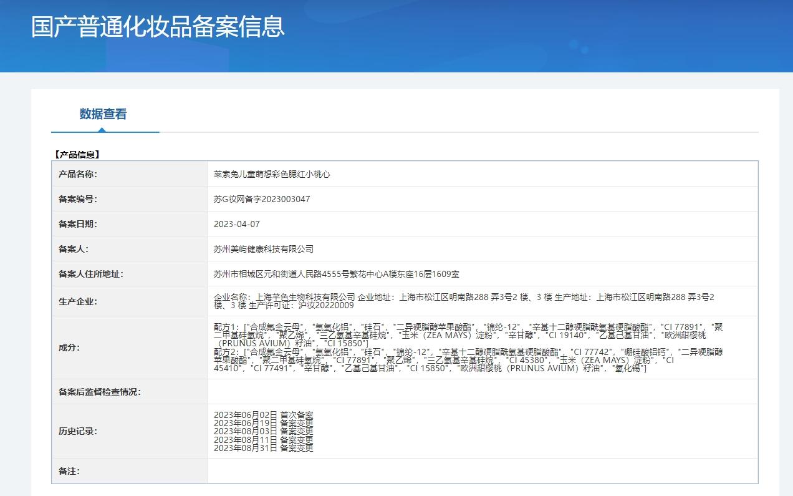This screenshot has width=793, height=496.
Task: Click the 【产品信息】 section heading
Action: coord(77,155)
